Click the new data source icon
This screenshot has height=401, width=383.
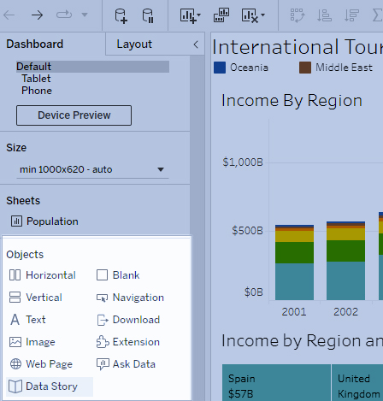121,15
